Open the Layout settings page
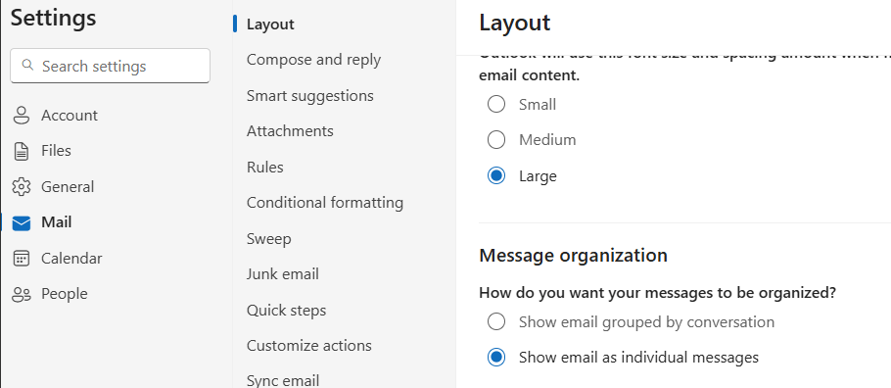Screen dimensions: 891x388 [x=270, y=24]
